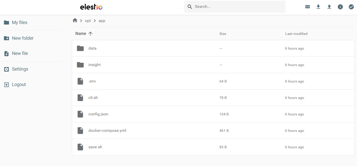
Task: Open the info panel icon
Action: tap(340, 7)
